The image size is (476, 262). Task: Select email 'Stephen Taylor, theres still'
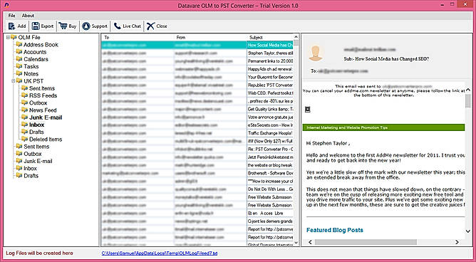point(197,53)
